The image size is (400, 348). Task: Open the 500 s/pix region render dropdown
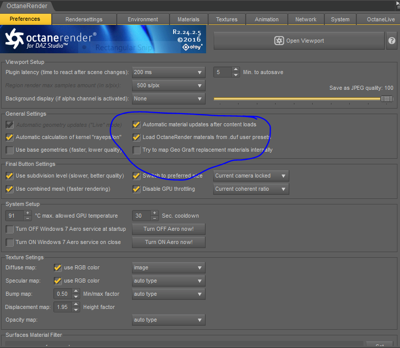click(x=169, y=85)
